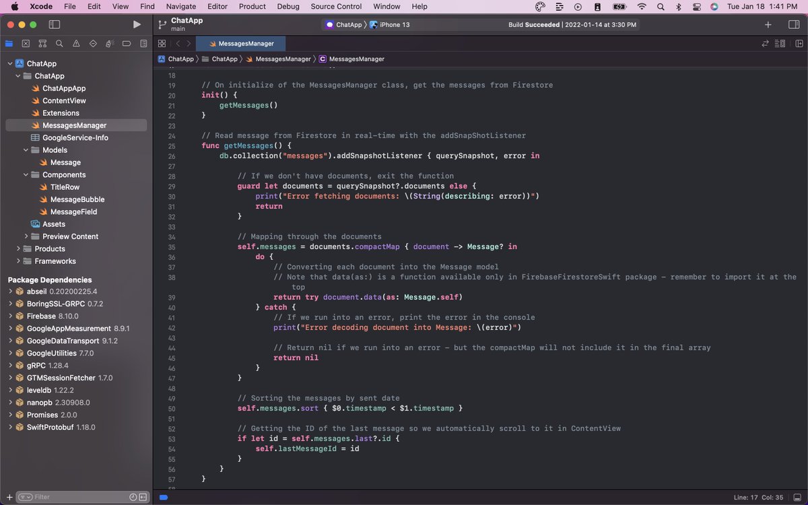Select SwiftProtobuf 1.18.0 package
Image resolution: width=808 pixels, height=505 pixels.
point(61,427)
